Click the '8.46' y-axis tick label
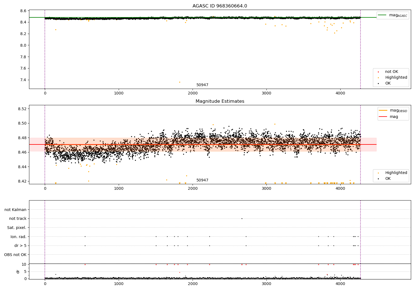Viewport: 415px width, 290px height. coord(22,152)
